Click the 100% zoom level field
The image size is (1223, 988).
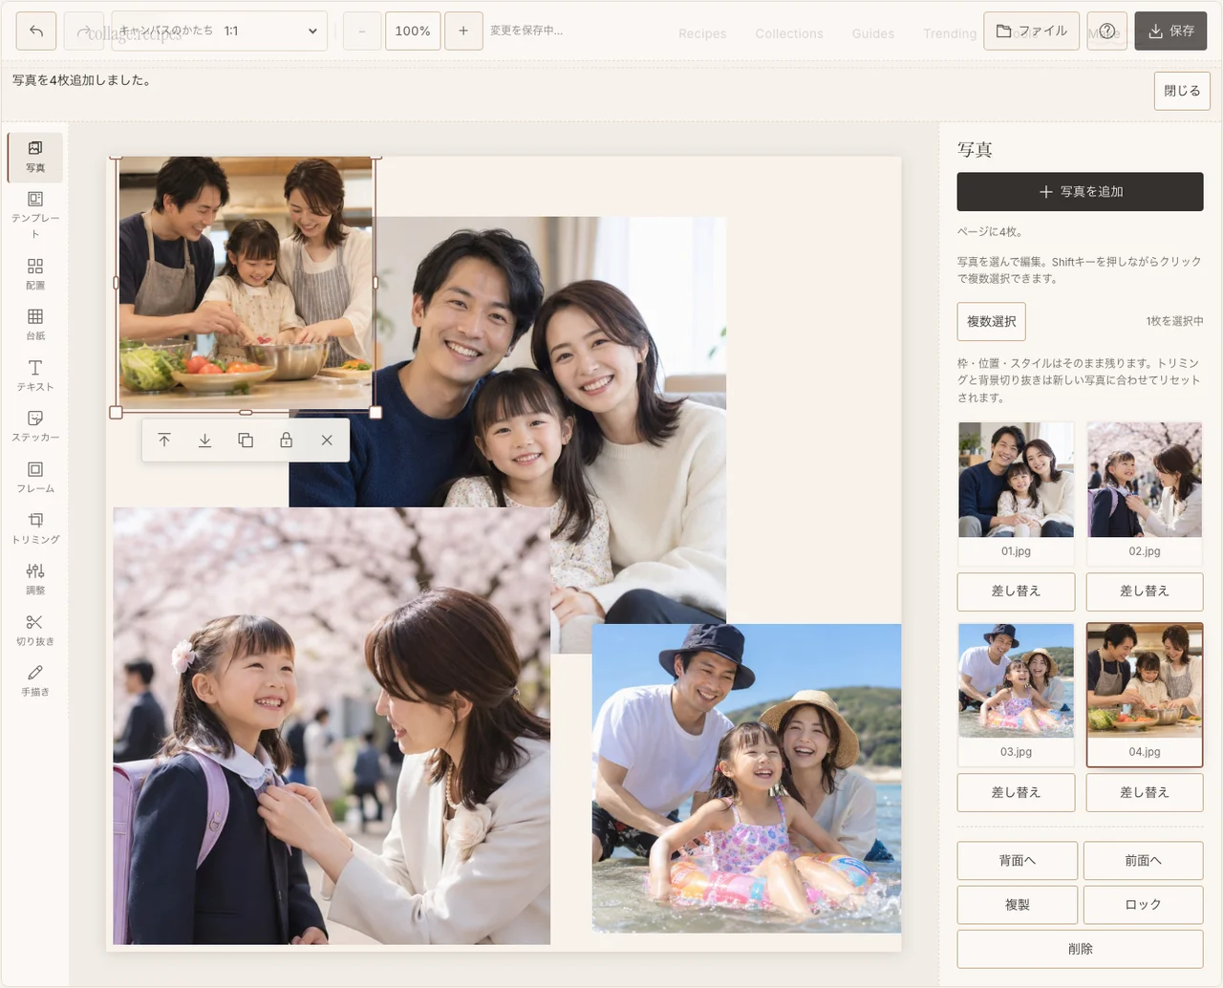[413, 31]
